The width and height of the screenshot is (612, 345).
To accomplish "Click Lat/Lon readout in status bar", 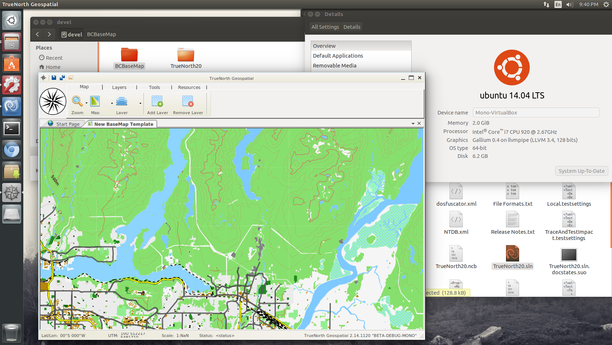I will [x=63, y=336].
